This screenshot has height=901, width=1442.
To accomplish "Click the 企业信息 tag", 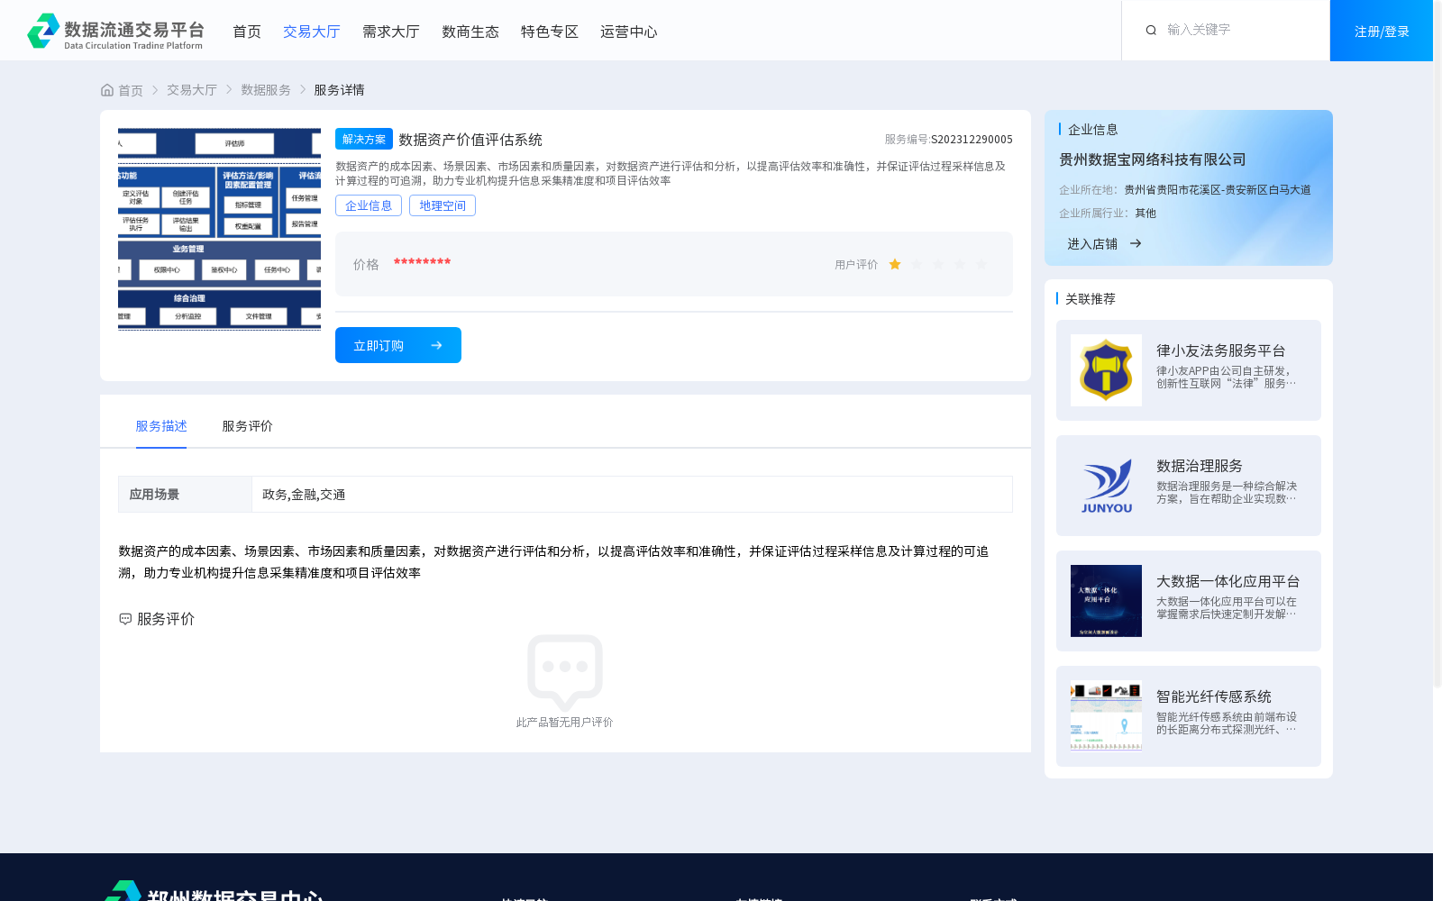I will coord(369,205).
